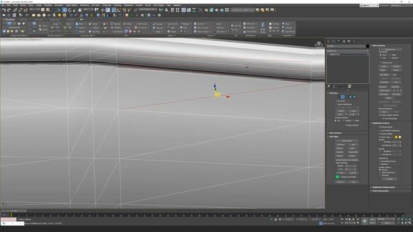The image size is (413, 232).
Task: Click the green Display Hard Edges color swatch
Action: [x=337, y=177]
